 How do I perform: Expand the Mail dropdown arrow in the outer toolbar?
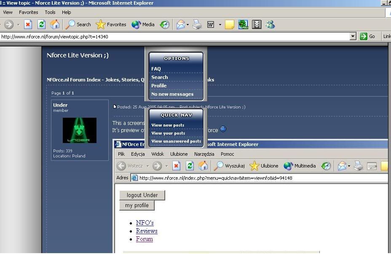tap(188, 25)
